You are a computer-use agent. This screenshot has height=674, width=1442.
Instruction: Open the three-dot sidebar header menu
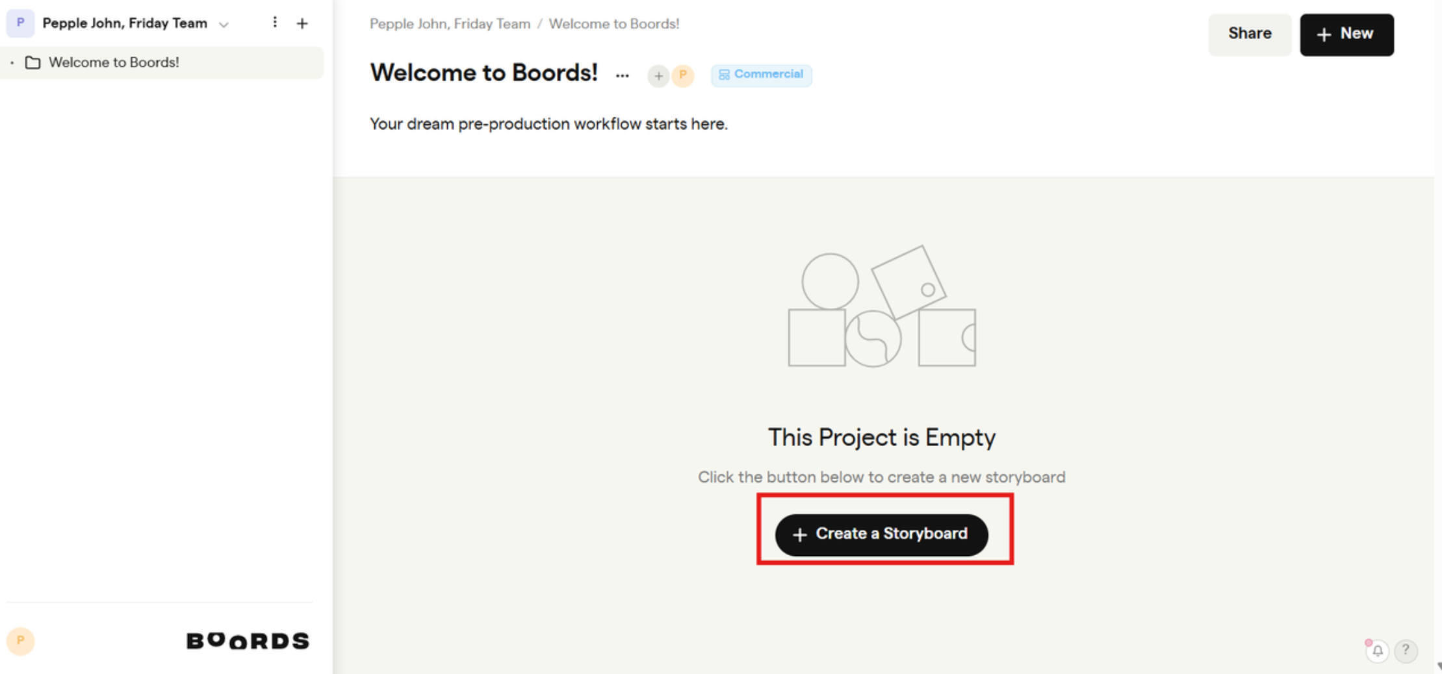point(276,22)
